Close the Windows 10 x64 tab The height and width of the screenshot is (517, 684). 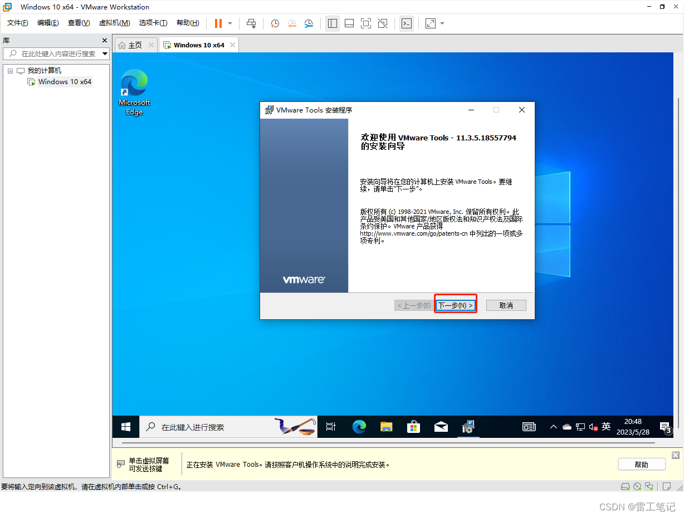pos(232,45)
